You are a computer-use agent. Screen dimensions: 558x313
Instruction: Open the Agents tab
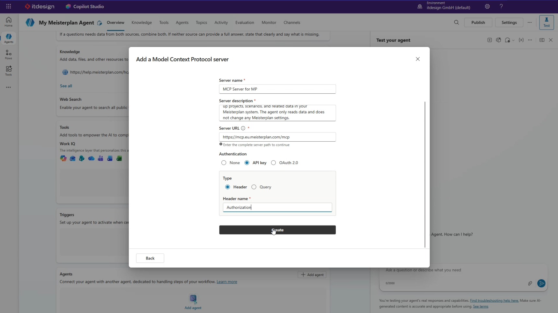(x=182, y=22)
